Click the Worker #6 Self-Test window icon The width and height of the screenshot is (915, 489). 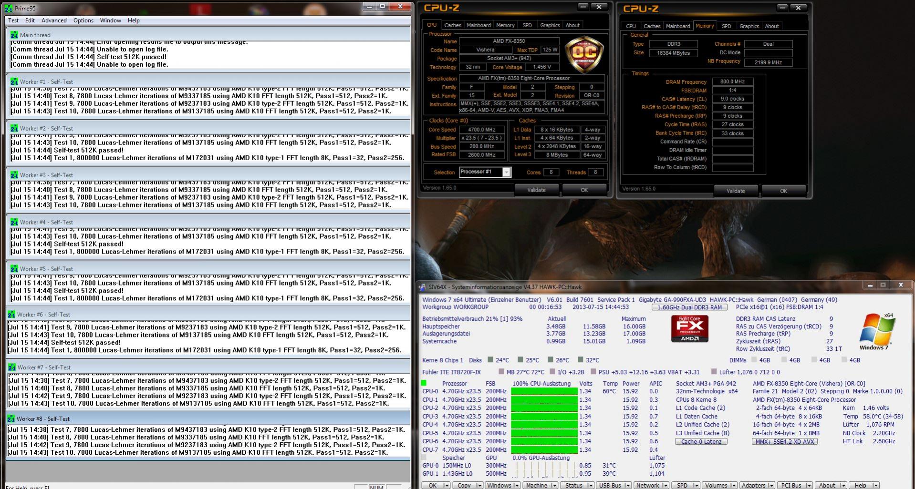click(x=11, y=315)
